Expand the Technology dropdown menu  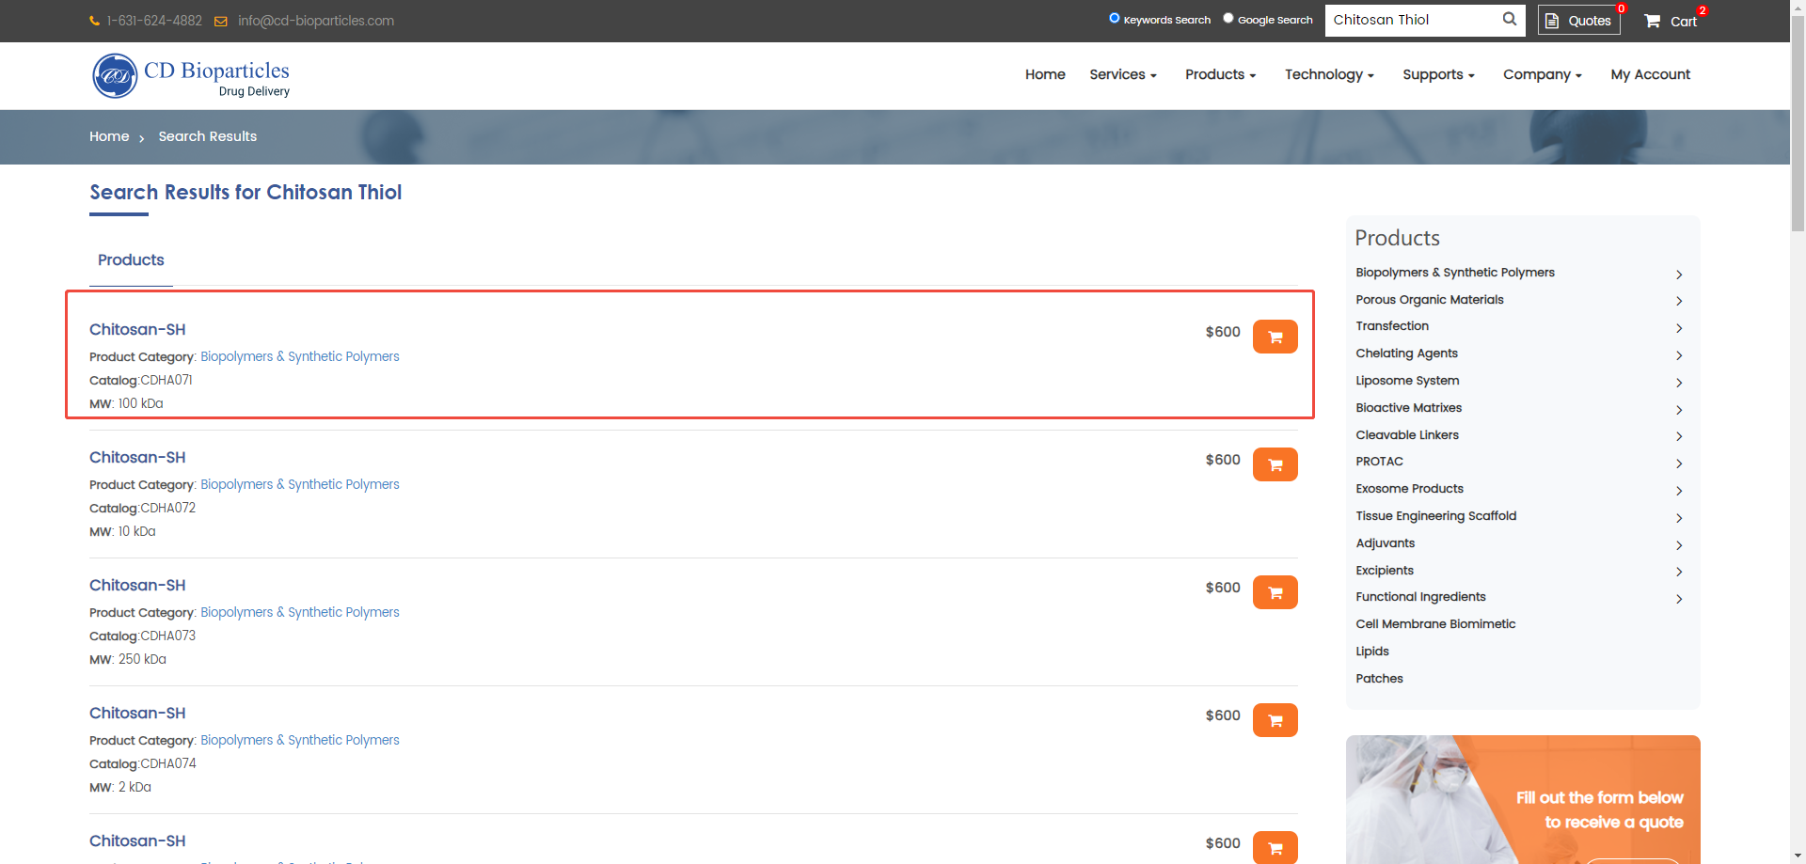1329,74
